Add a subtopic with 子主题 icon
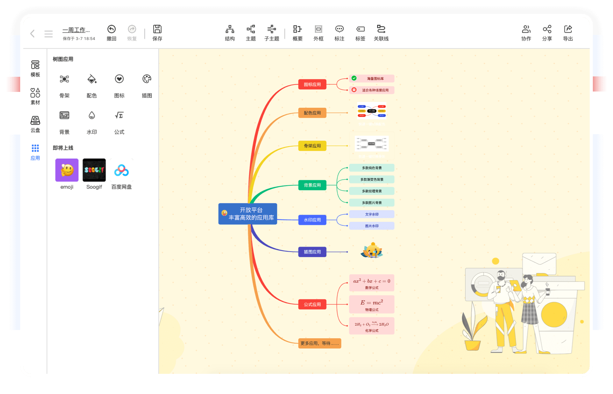The image size is (613, 394). click(x=272, y=29)
